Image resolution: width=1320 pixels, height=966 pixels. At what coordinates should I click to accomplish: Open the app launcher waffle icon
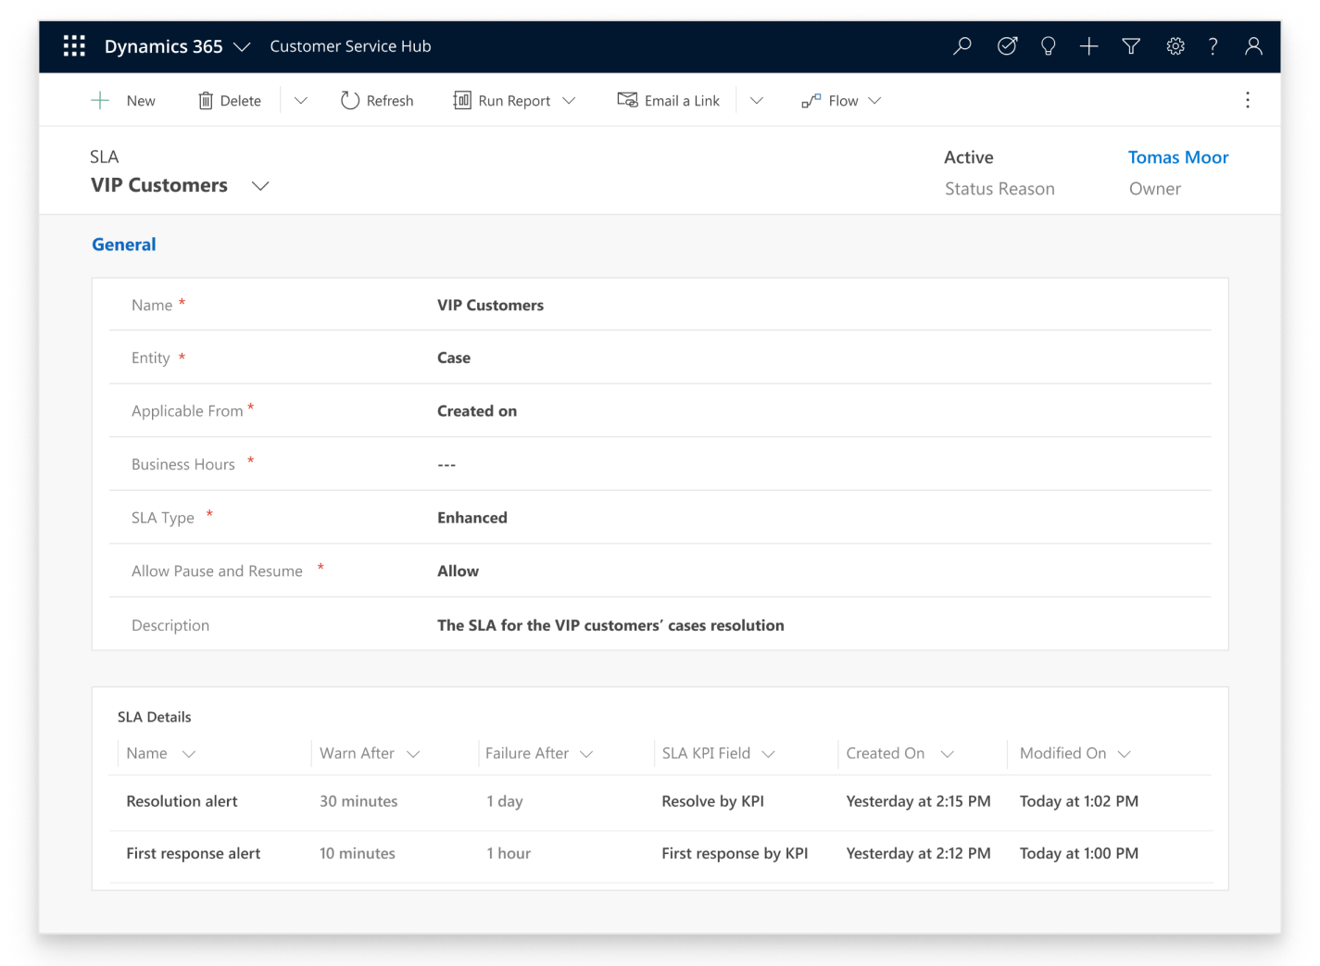point(74,46)
